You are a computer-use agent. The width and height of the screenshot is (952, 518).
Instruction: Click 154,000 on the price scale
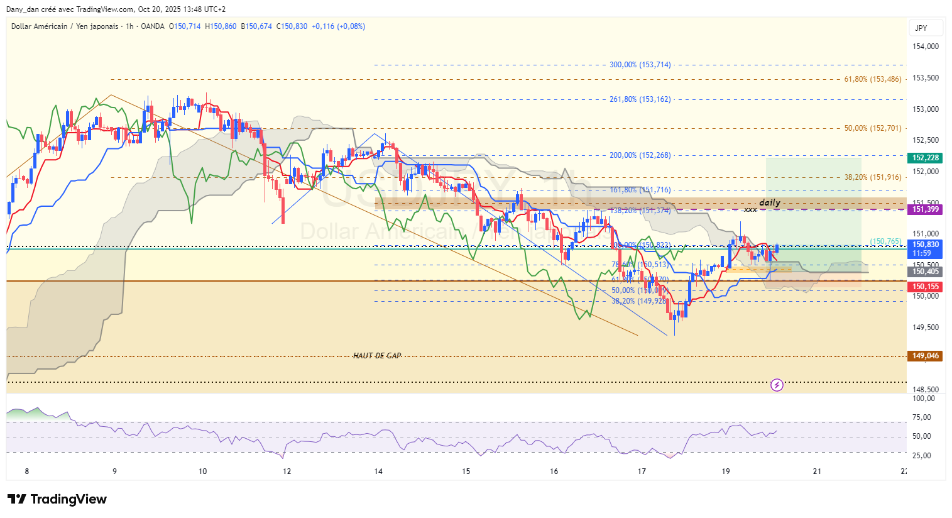(926, 47)
